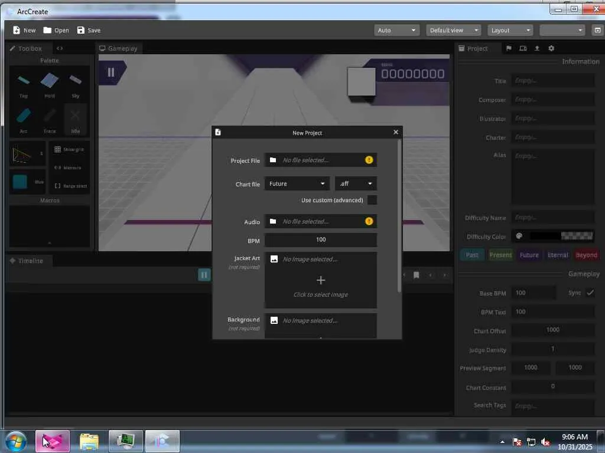Click the arc easing type graph icon
The height and width of the screenshot is (453, 605).
(22, 155)
